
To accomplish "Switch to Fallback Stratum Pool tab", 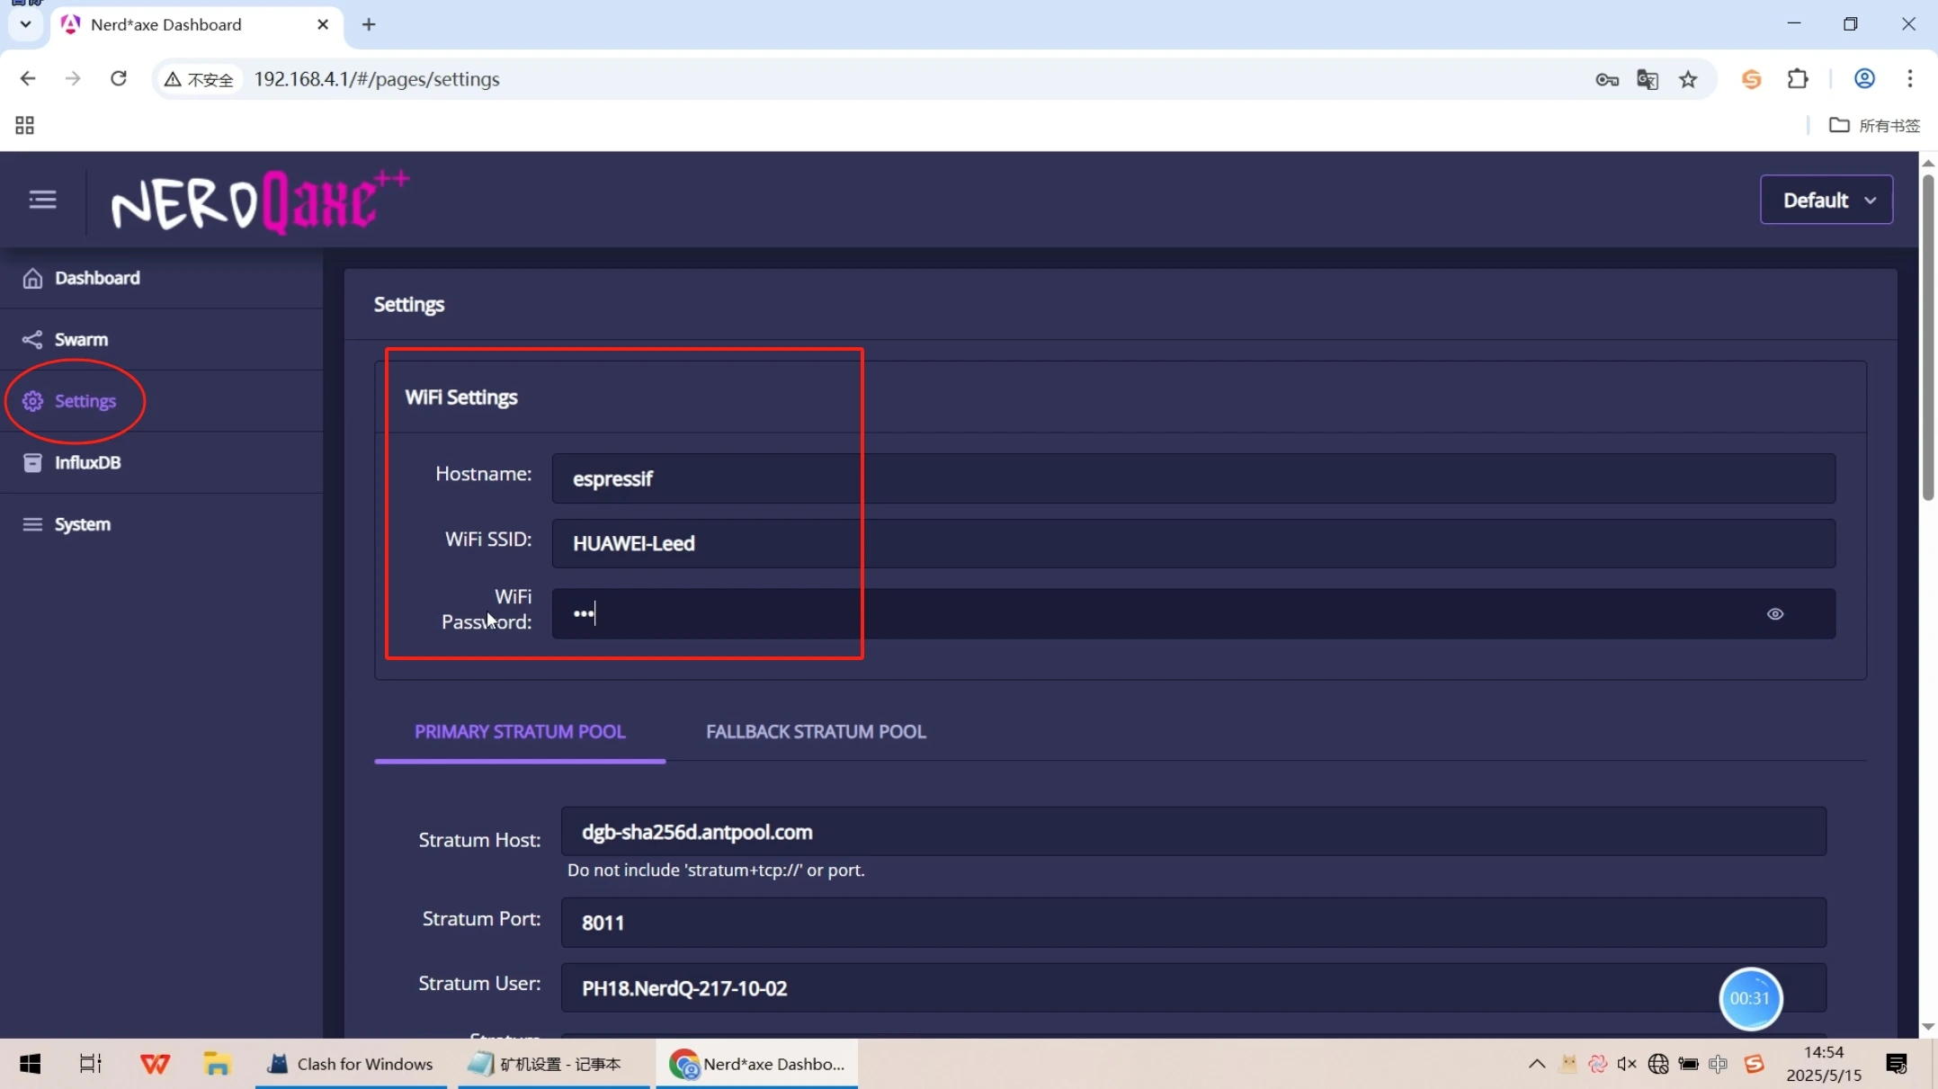I will (x=815, y=732).
